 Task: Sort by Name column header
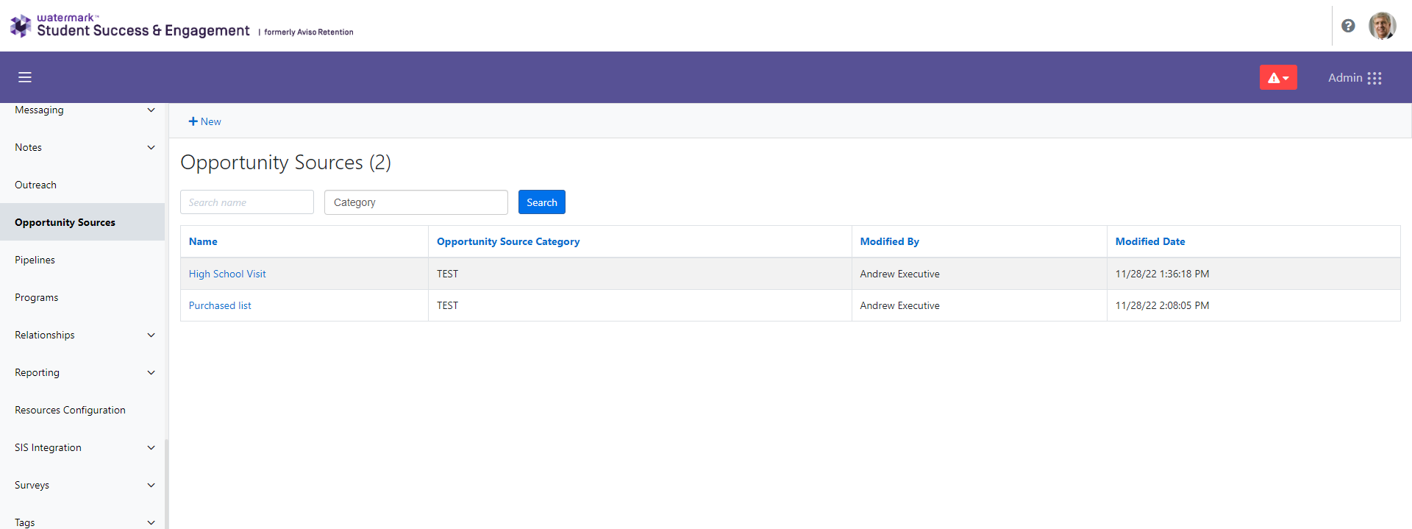click(x=203, y=241)
